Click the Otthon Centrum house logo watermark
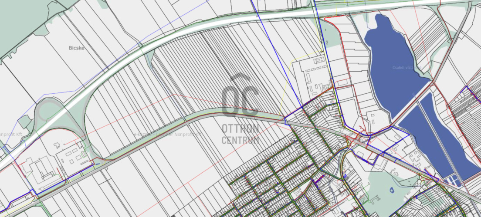 point(240,95)
